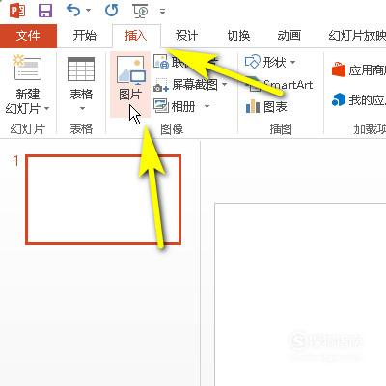Click the 表格 table grid icon

[81, 69]
